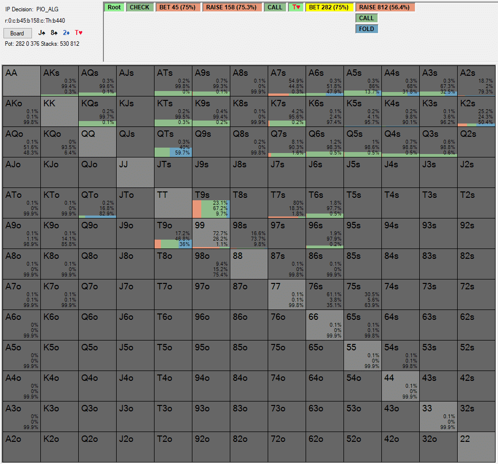Image resolution: width=498 pixels, height=464 pixels.
Task: Go to the Root tree node
Action: click(114, 7)
